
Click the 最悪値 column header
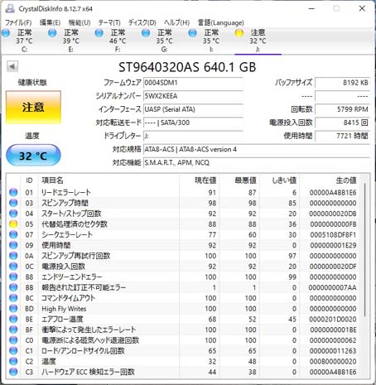239,180
